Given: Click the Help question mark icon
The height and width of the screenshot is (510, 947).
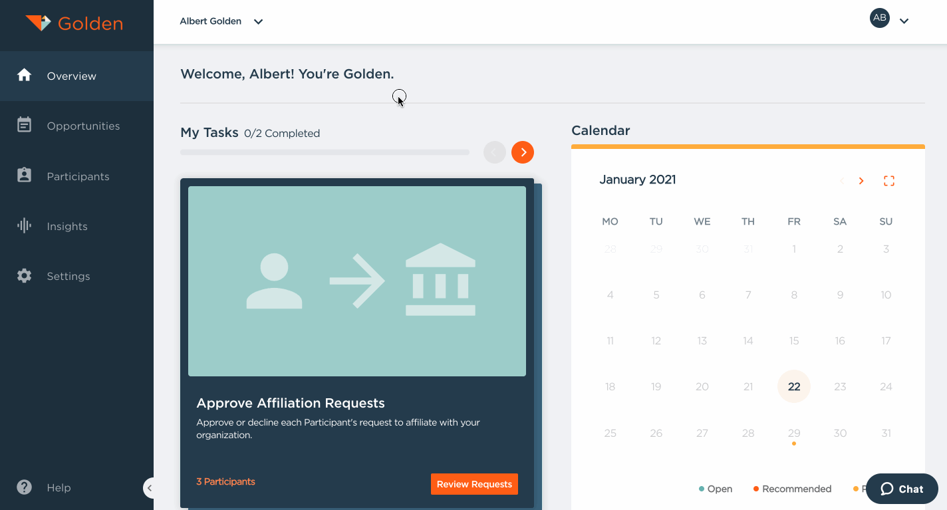Looking at the screenshot, I should tap(24, 487).
